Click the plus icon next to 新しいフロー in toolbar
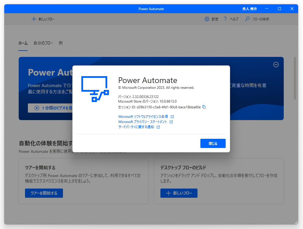Screen dimensions: 303x229 pyautogui.click(x=34, y=19)
